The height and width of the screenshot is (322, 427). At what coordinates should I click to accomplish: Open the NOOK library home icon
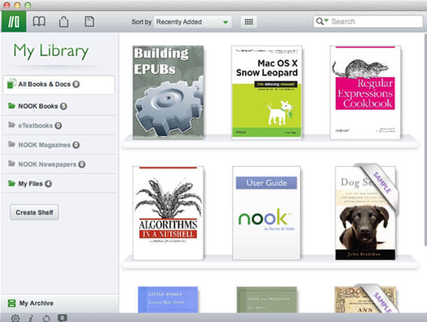(x=13, y=22)
